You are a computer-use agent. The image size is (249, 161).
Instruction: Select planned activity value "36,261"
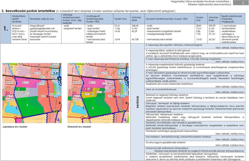point(212,39)
